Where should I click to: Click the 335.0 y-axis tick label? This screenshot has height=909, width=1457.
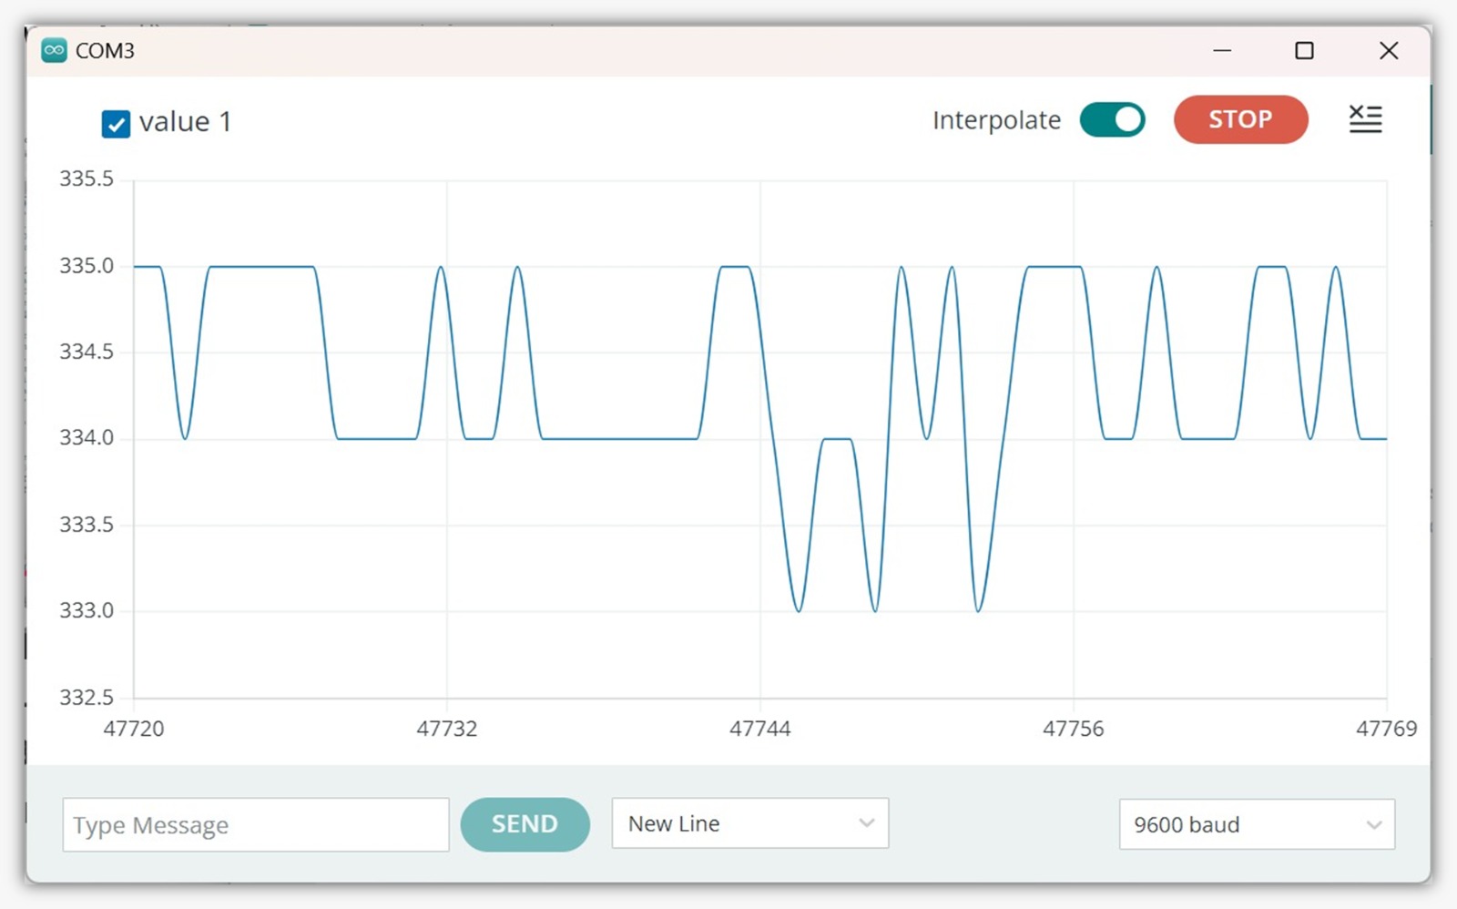click(87, 266)
